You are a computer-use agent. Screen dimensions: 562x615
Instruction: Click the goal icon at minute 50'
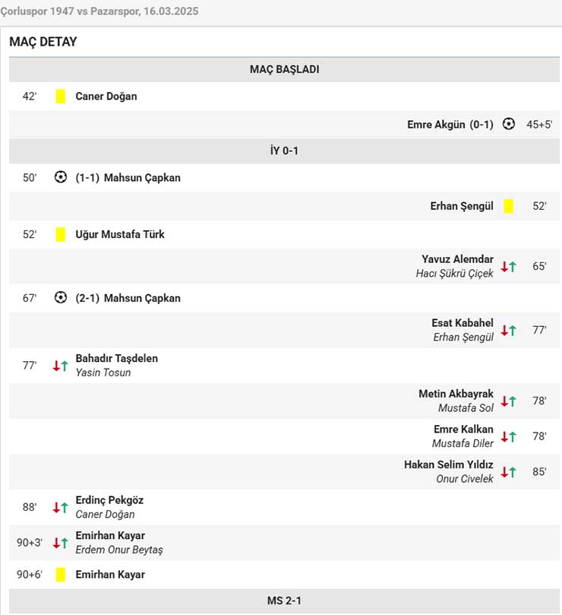61,177
